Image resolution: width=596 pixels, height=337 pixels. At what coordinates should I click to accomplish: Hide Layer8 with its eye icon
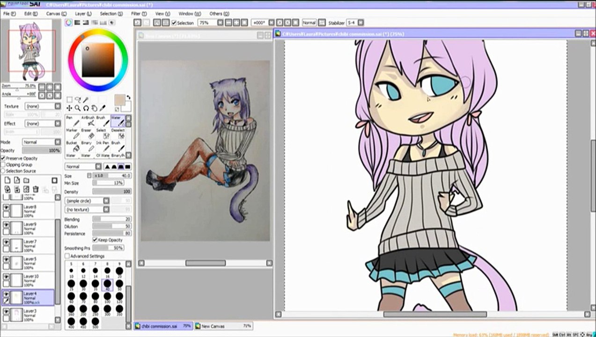[x=7, y=207]
